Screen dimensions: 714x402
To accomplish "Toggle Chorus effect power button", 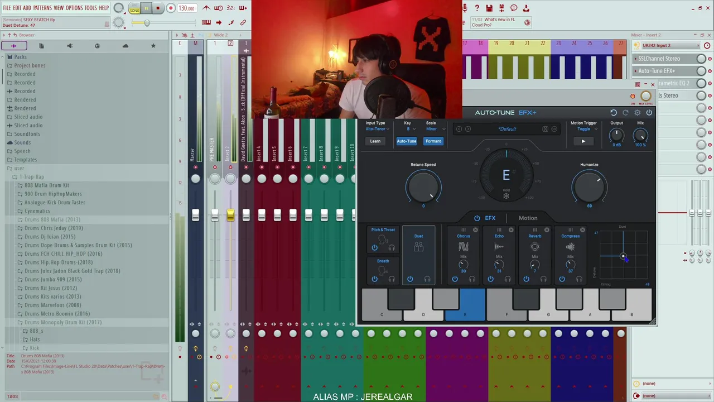I will (455, 279).
